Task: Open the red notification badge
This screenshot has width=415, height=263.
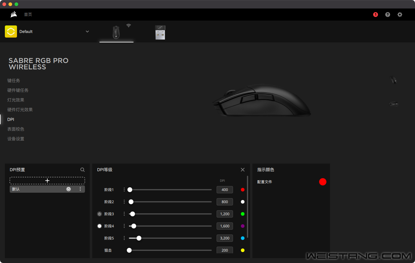Action: click(376, 15)
